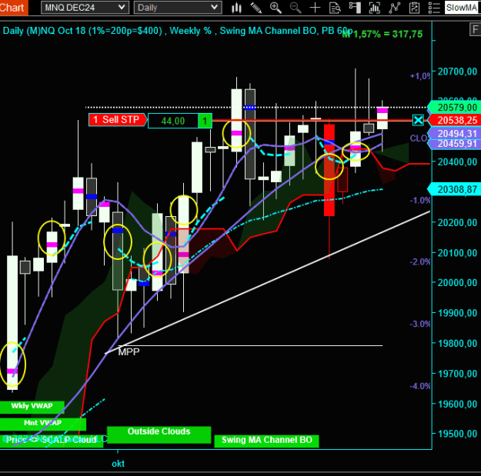The width and height of the screenshot is (481, 476).
Task: Open the MNQ DEC24 instrument dropdown
Action: (x=85, y=8)
